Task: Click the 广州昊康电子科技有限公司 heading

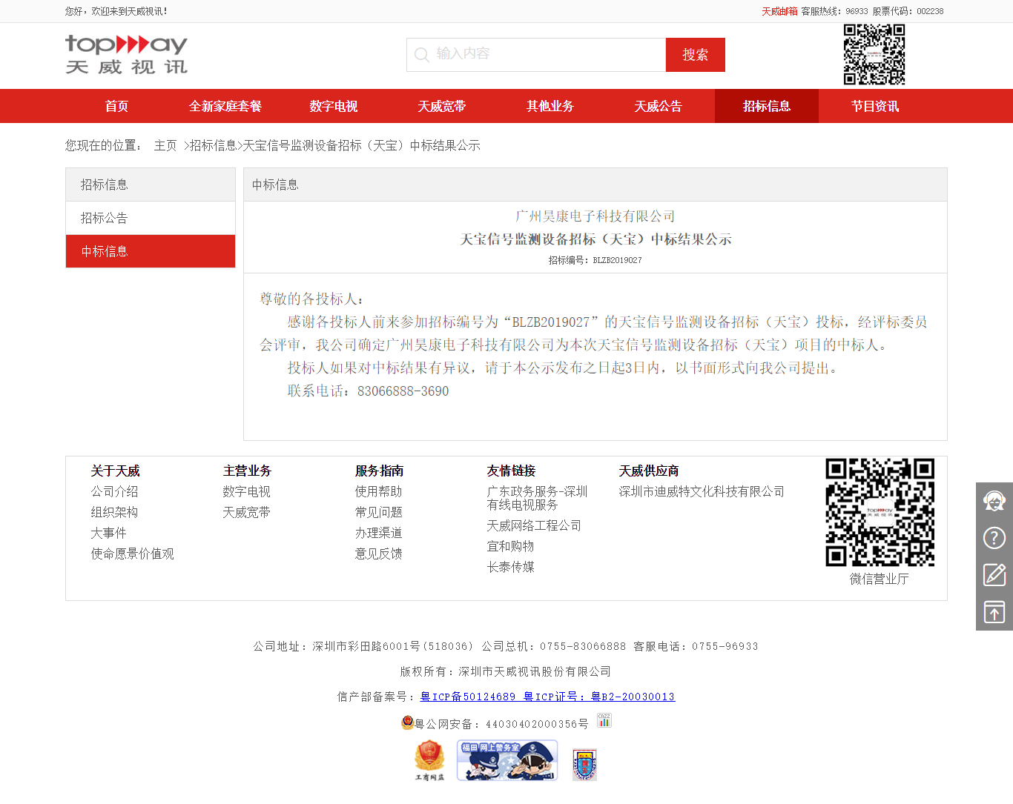Action: pos(595,216)
